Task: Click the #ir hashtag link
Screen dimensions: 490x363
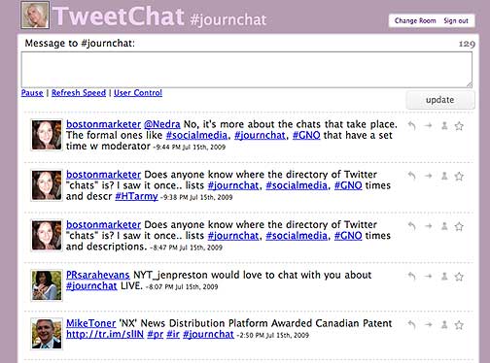Action: coord(173,334)
